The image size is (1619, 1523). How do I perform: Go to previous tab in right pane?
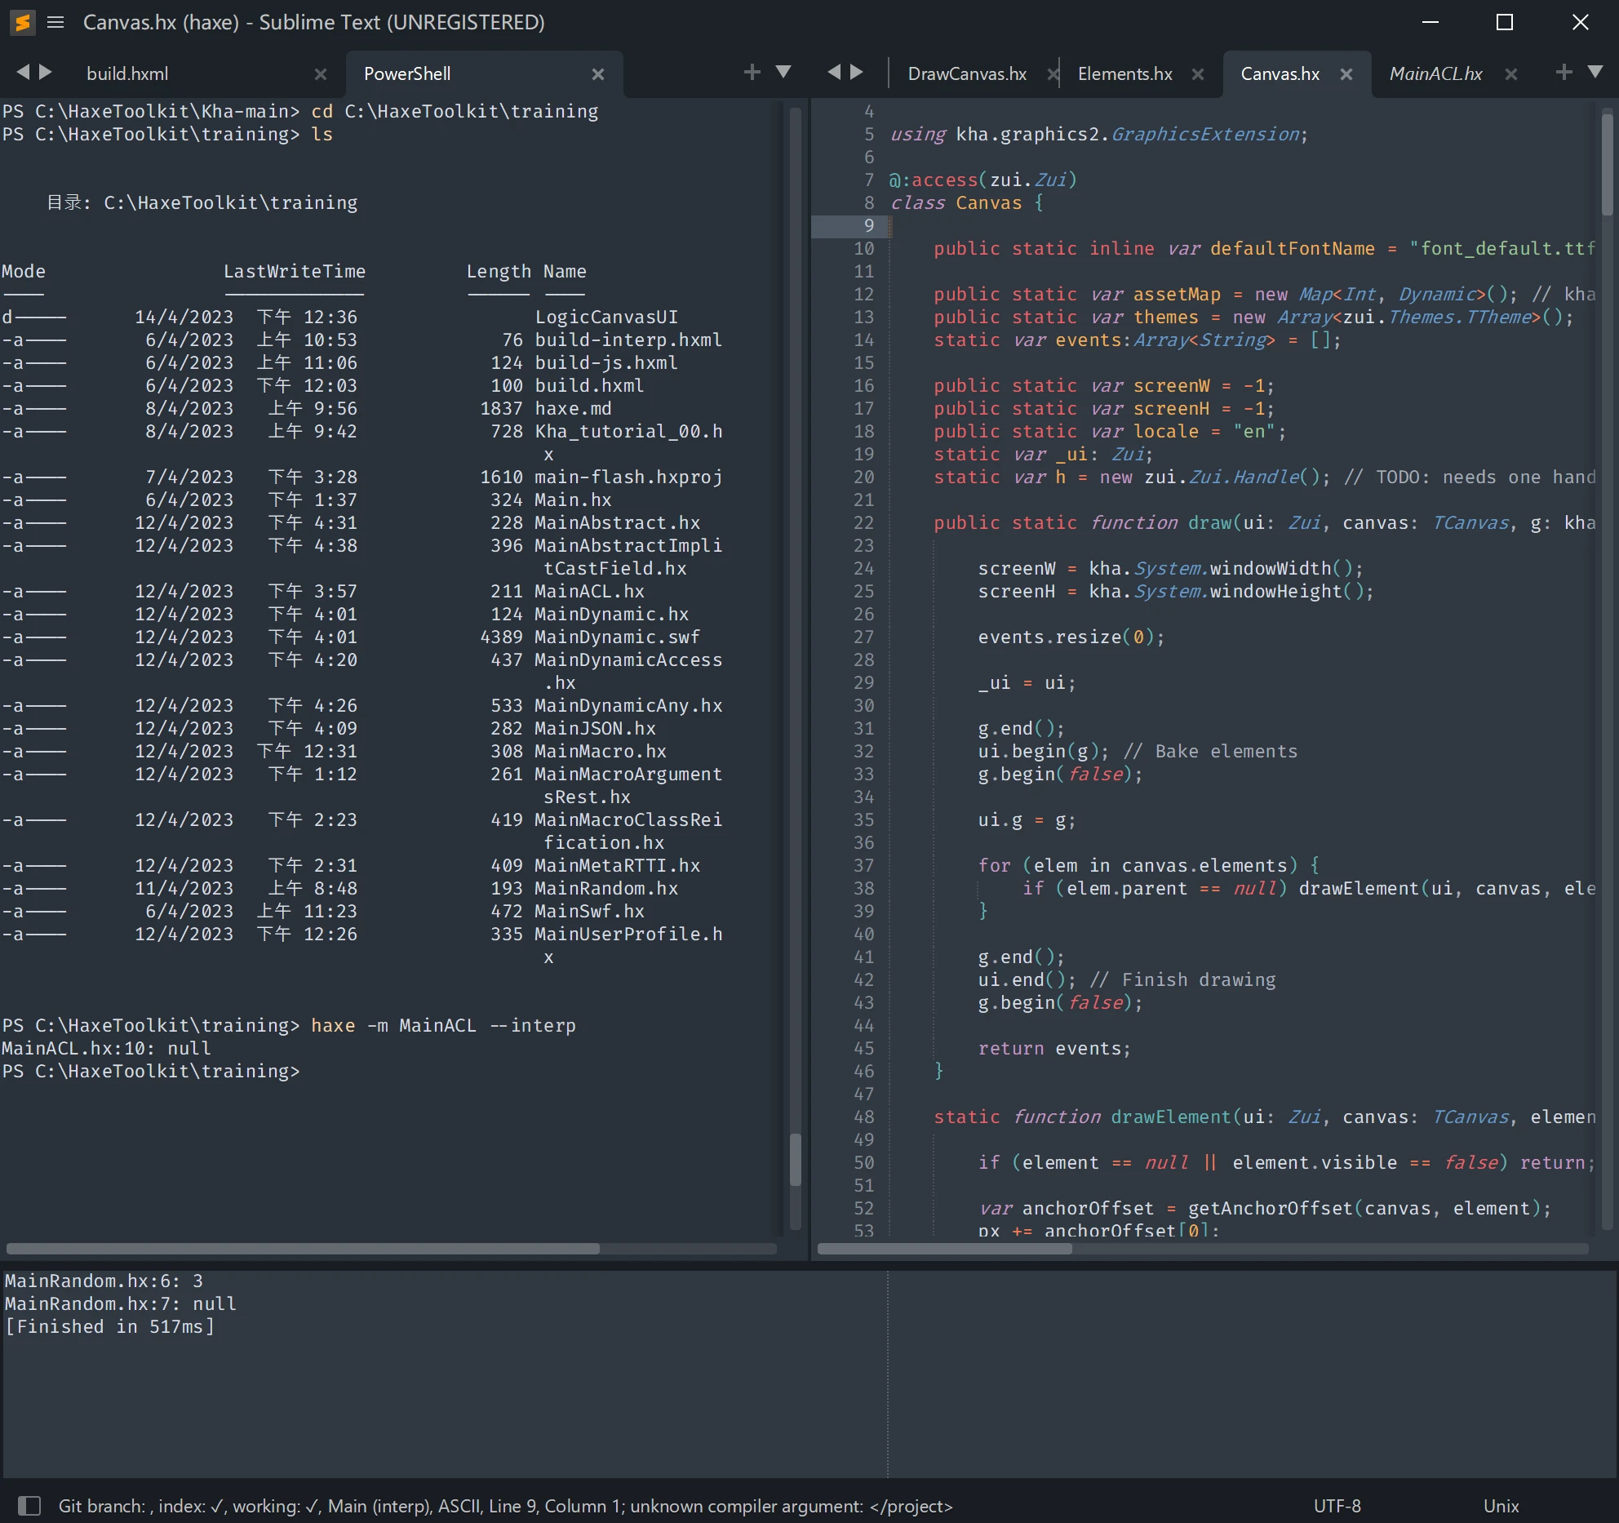pyautogui.click(x=834, y=72)
